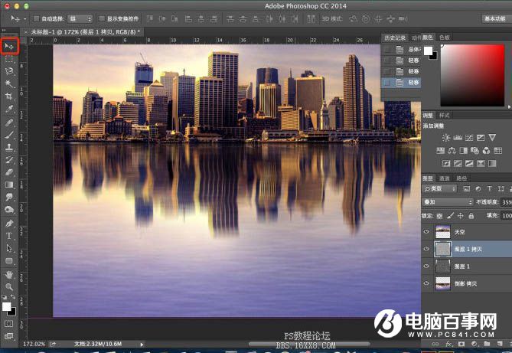Viewport: 512px width, 353px height.
Task: Open the auto-select 组 dropdown
Action: tap(80, 19)
